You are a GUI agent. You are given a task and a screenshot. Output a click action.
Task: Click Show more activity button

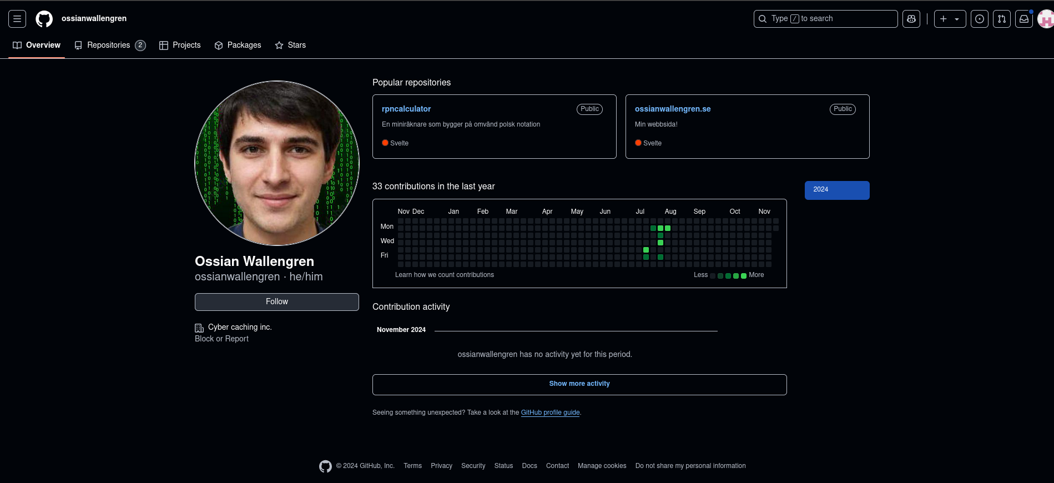click(579, 385)
